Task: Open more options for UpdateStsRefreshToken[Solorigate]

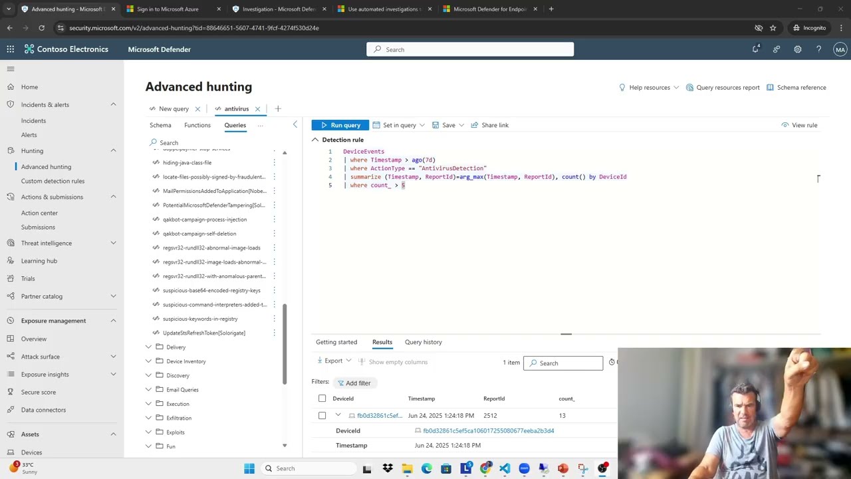Action: coord(274,333)
